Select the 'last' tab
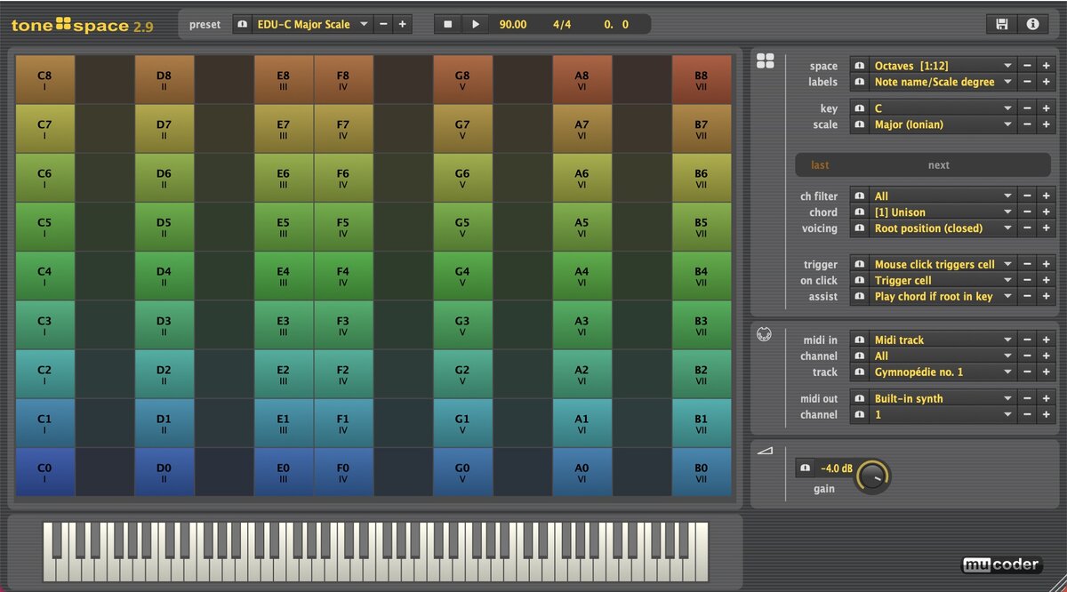This screenshot has height=592, width=1067. (x=820, y=165)
